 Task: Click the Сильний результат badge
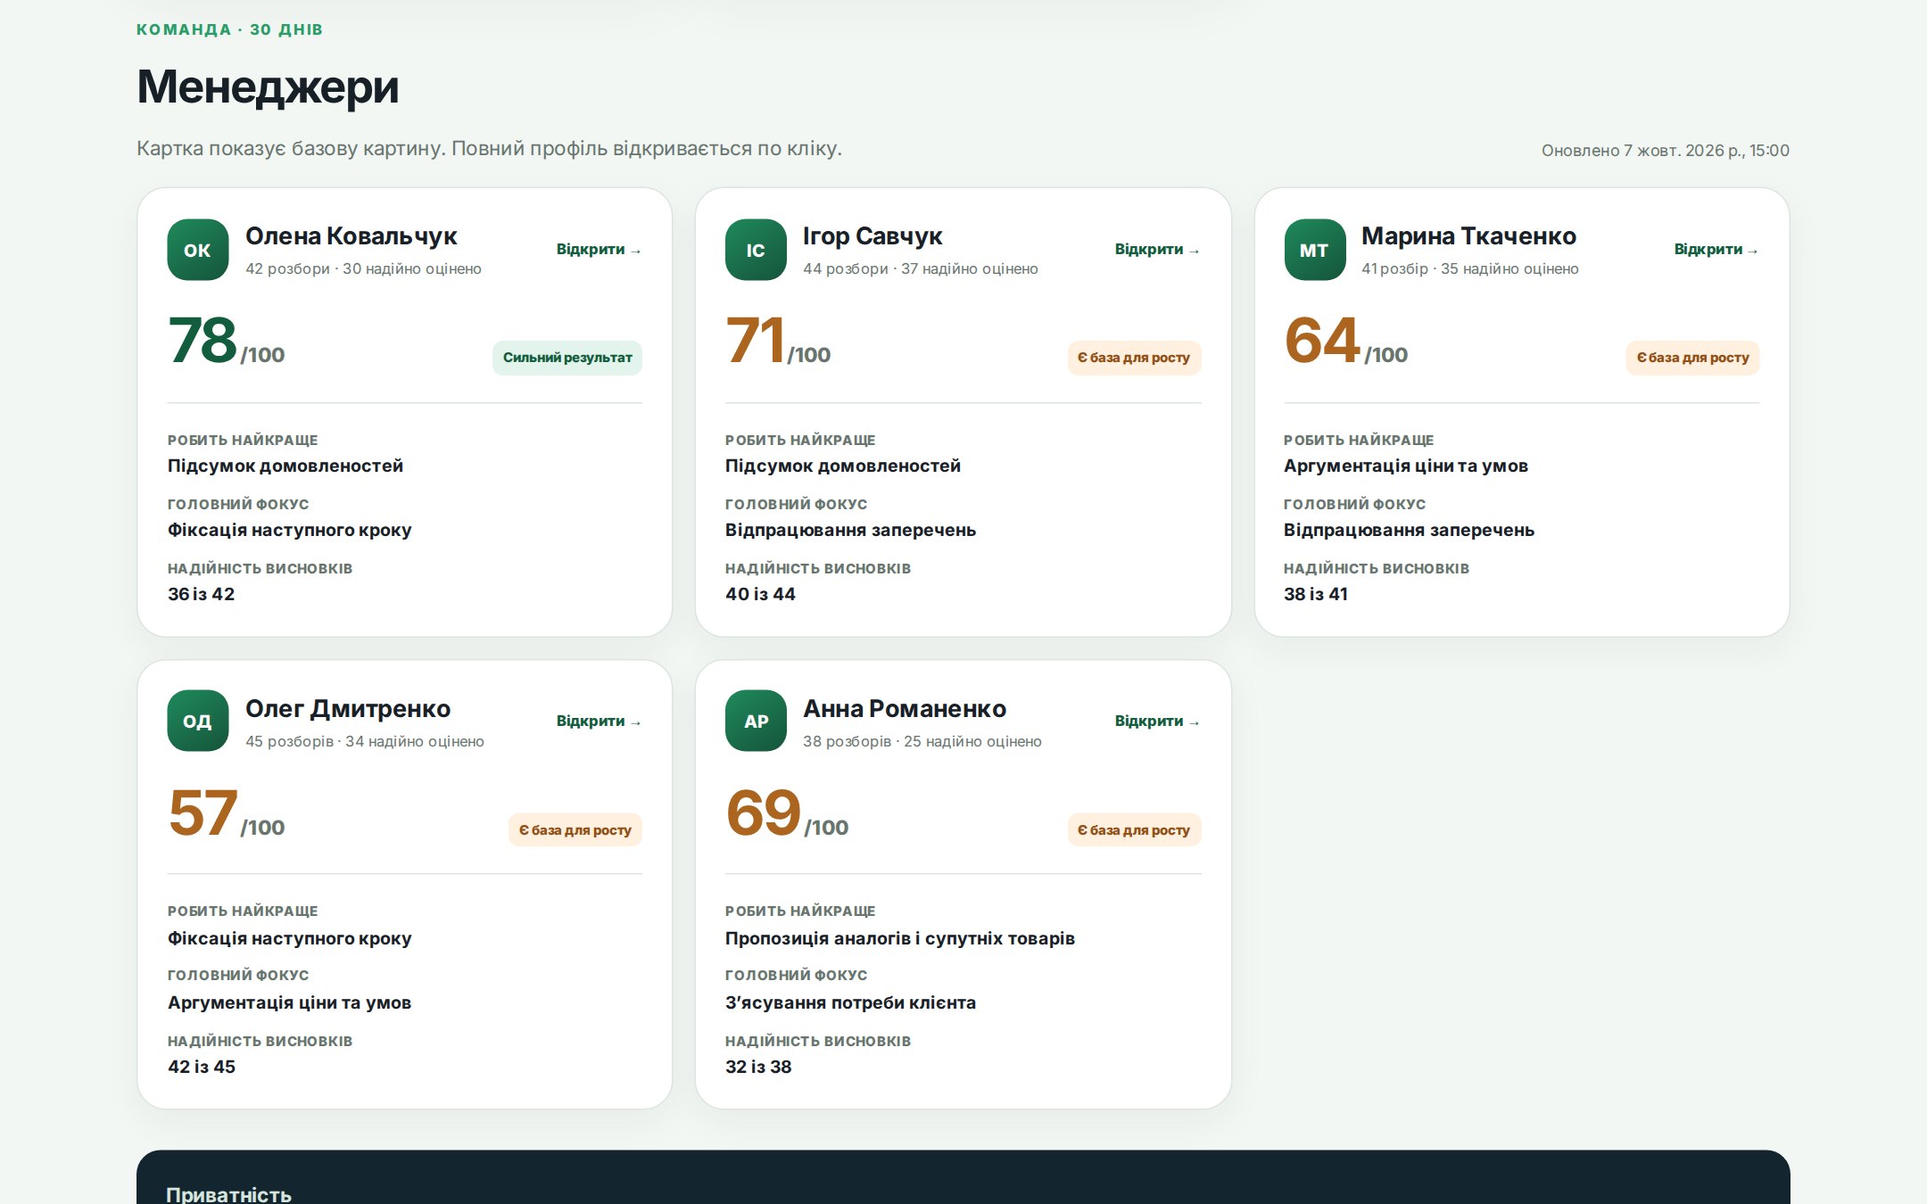pyautogui.click(x=567, y=358)
